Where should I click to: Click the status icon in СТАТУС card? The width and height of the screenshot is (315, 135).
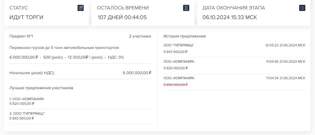pos(81,8)
